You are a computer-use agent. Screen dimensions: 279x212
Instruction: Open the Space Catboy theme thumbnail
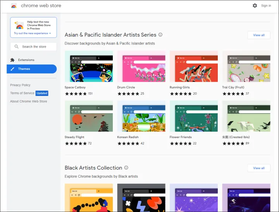(89, 67)
